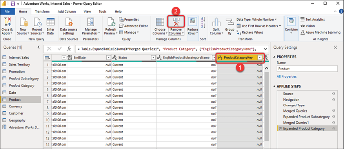Open the New Source icon
344x149 pixels.
pos(23,22)
